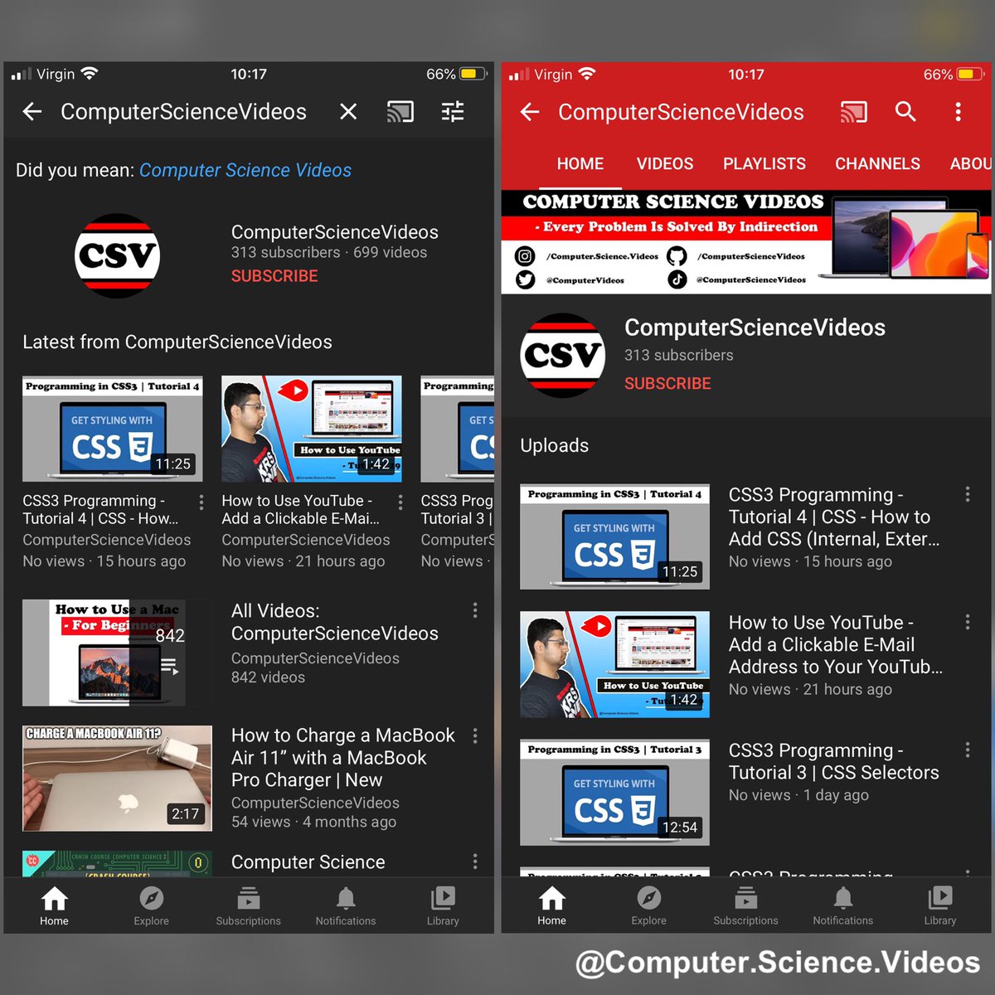Tap Subscriptions in the left bottom navigation
Image resolution: width=995 pixels, height=995 pixels.
(x=249, y=906)
